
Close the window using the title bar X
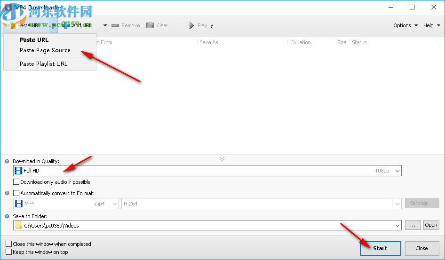434,8
